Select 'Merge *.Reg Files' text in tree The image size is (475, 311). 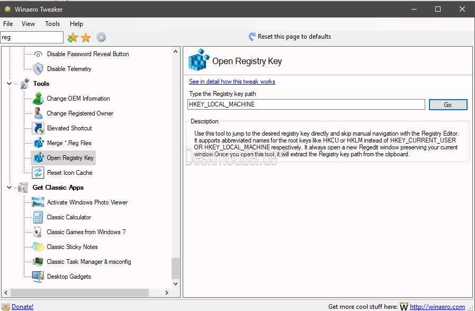coord(69,143)
